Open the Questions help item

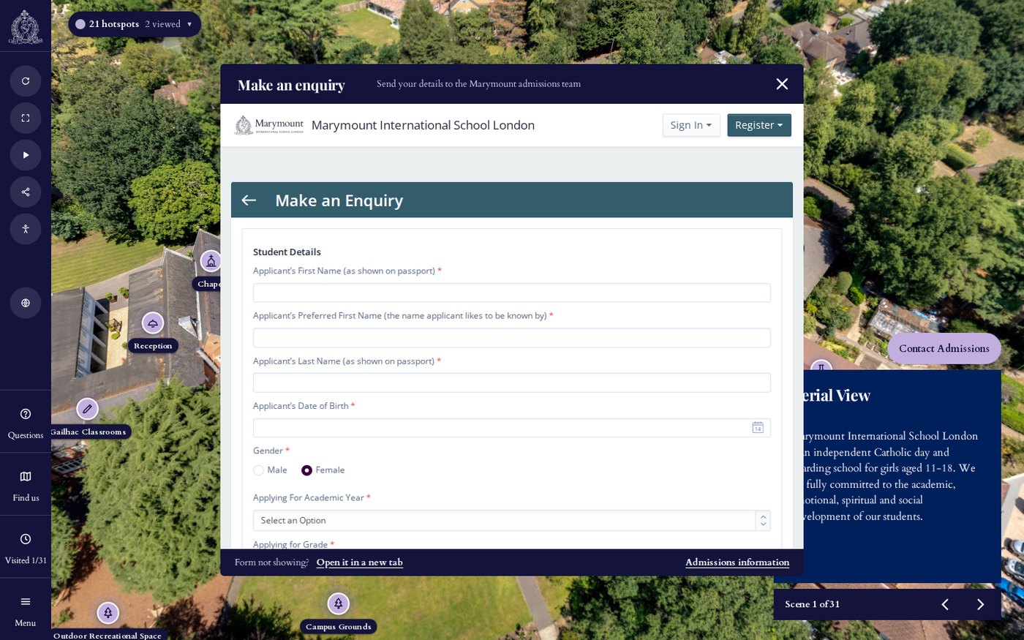(26, 422)
